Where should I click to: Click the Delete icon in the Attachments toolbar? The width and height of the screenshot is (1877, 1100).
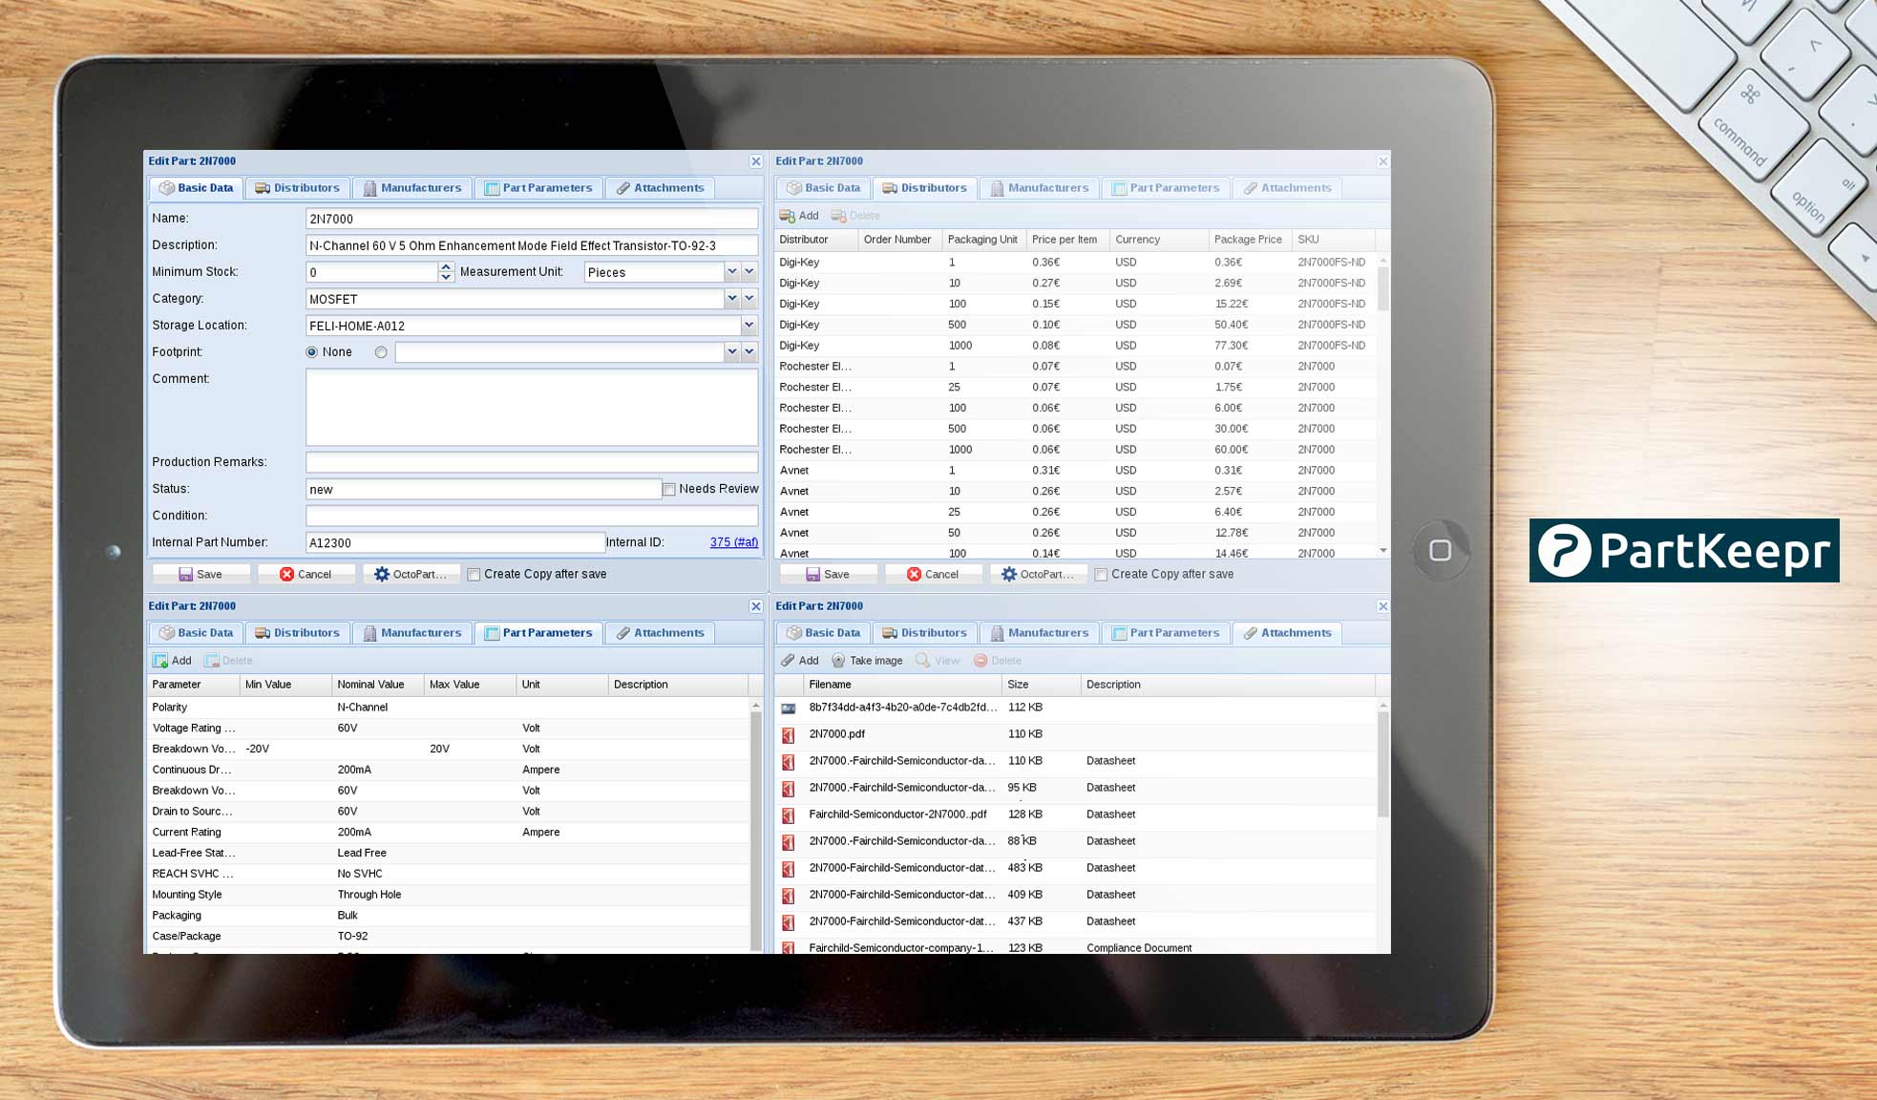(980, 660)
